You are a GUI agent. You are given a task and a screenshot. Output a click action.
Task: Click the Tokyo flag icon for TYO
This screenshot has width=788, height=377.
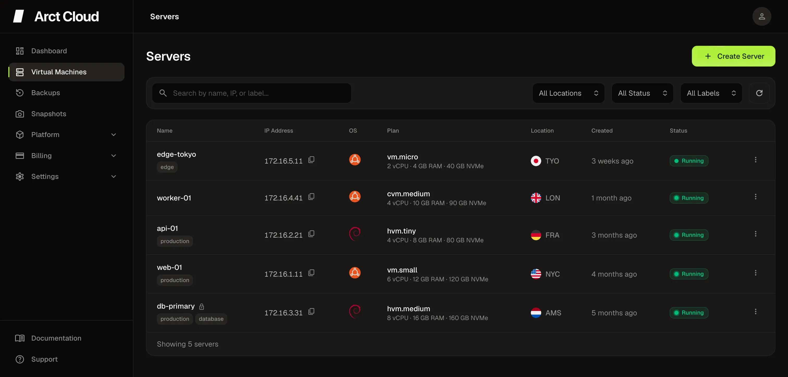(536, 161)
